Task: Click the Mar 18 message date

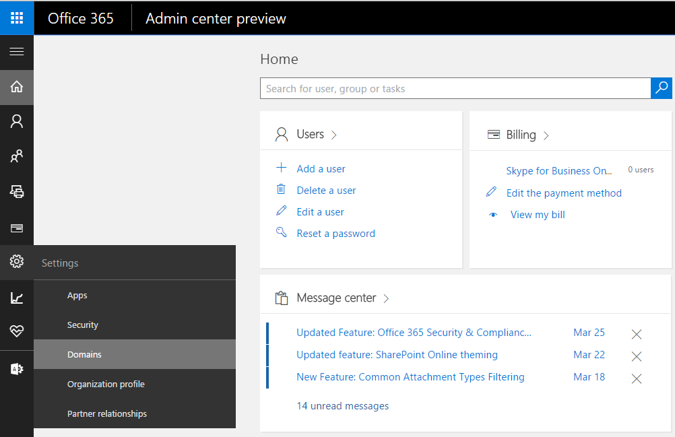Action: (589, 377)
